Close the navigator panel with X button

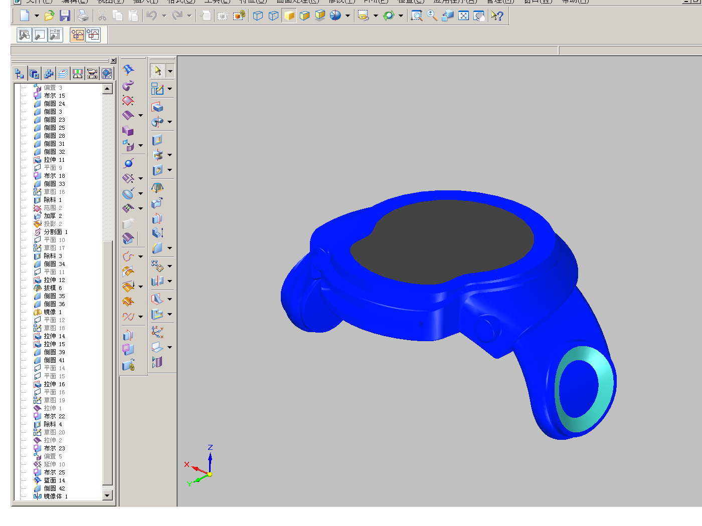coord(113,61)
